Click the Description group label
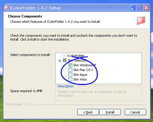 tap(66, 86)
